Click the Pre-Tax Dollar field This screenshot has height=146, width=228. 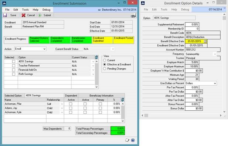pos(194,92)
